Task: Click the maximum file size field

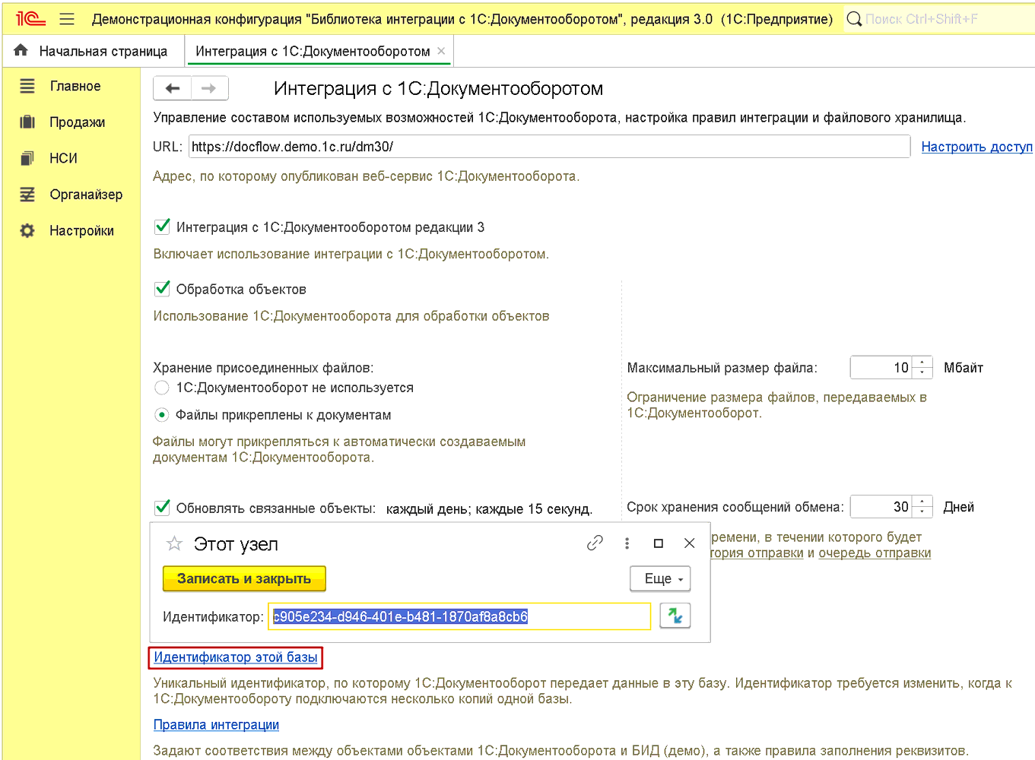Action: point(882,368)
